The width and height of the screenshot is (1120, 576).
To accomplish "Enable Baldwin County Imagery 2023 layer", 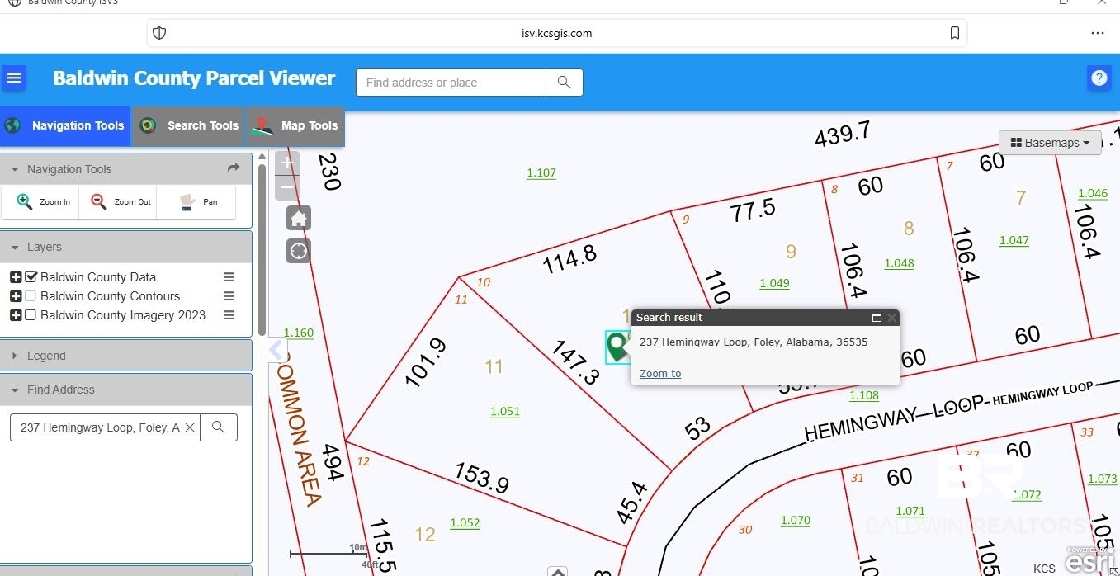I will (31, 315).
